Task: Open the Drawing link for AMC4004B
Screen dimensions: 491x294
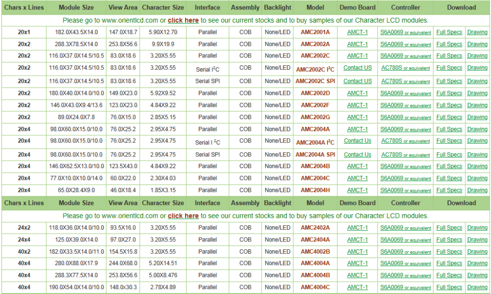Action: [x=477, y=275]
